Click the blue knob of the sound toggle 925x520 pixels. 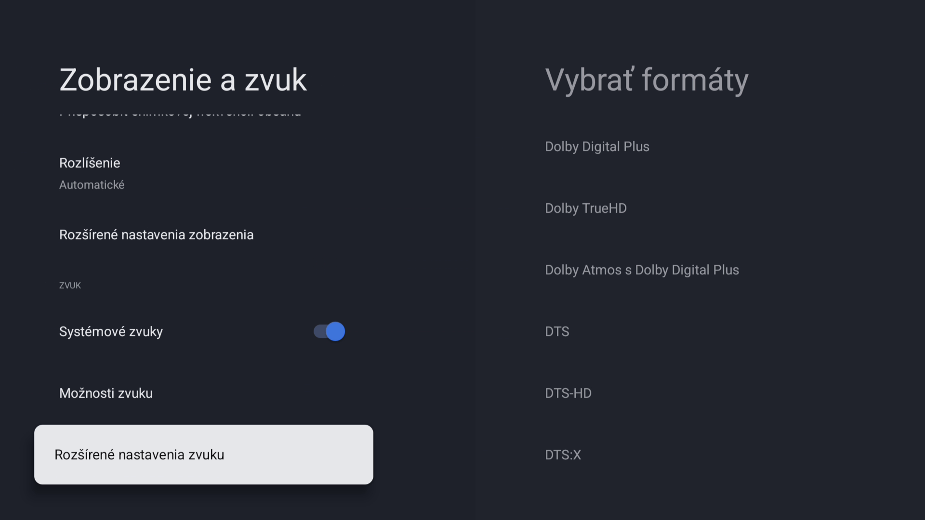(x=335, y=331)
